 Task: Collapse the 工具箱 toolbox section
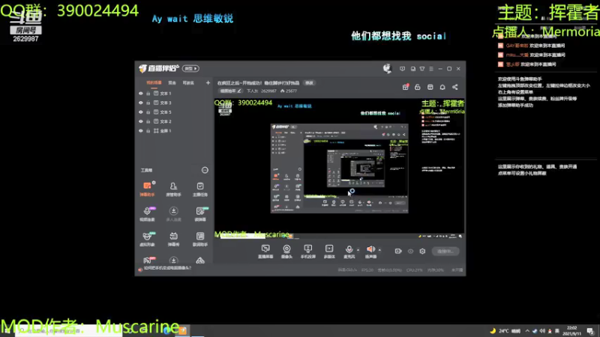tap(205, 170)
